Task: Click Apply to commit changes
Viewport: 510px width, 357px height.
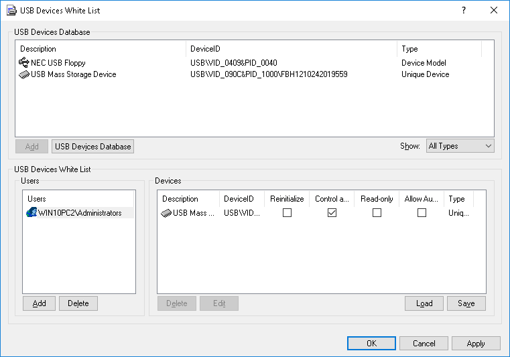Action: coord(476,344)
